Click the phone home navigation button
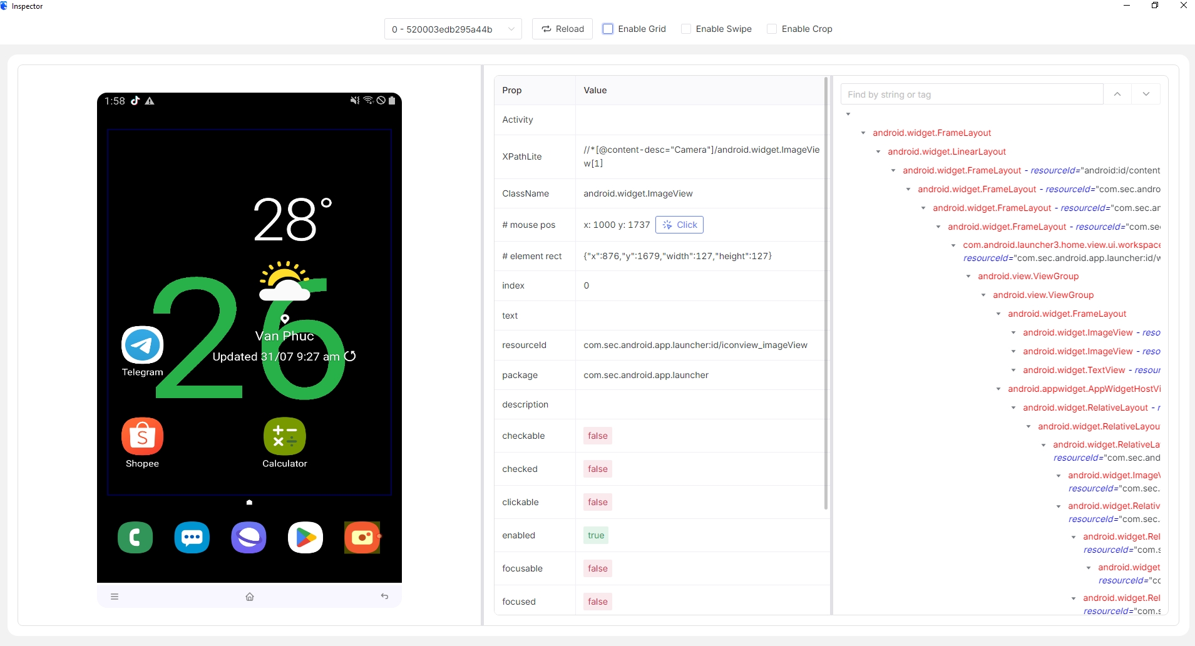The width and height of the screenshot is (1195, 646). [x=250, y=597]
